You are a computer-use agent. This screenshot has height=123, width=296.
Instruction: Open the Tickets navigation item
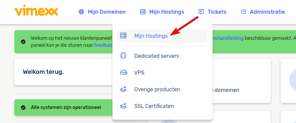pos(212,12)
